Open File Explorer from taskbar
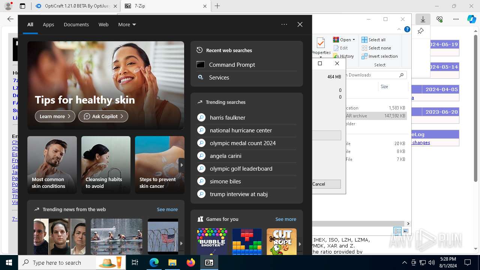Screen dimensions: 480x270 point(172,262)
